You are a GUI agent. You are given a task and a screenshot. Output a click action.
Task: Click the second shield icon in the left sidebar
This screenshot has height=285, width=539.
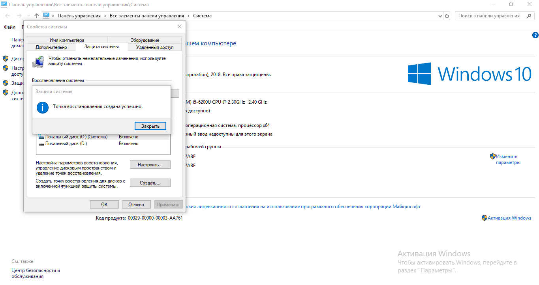[x=6, y=68]
